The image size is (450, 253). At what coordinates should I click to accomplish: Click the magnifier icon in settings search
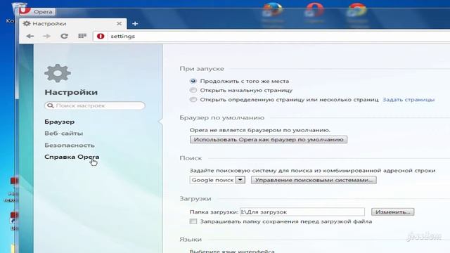tap(50, 105)
